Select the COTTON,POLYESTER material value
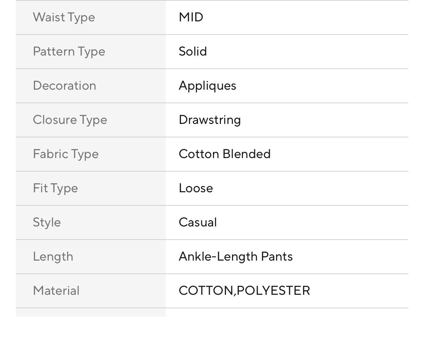424x350 pixels. point(244,291)
